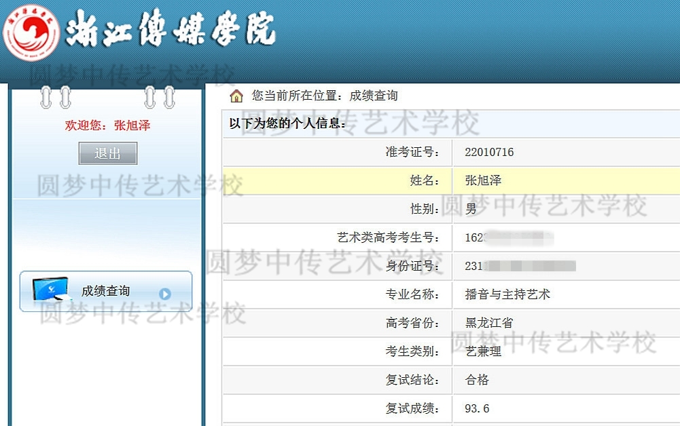Click the retest result value 合格
The image size is (680, 426).
(x=477, y=380)
